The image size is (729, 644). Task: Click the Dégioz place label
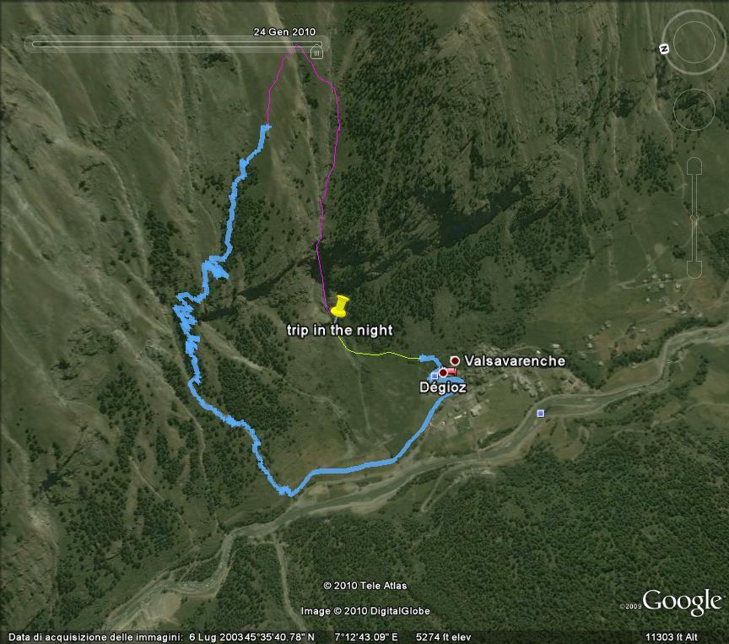click(x=443, y=387)
